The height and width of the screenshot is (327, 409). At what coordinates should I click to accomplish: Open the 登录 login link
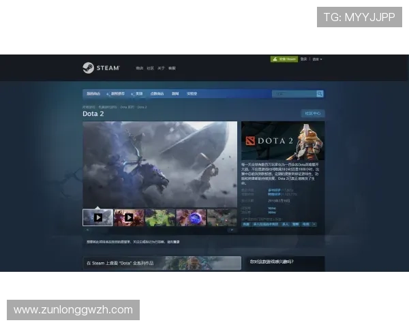pos(303,59)
